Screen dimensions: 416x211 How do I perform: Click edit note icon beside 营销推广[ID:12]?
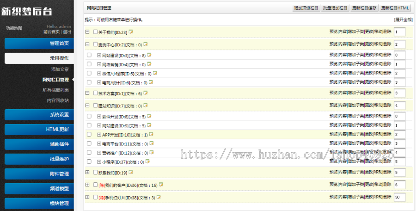click(x=152, y=153)
